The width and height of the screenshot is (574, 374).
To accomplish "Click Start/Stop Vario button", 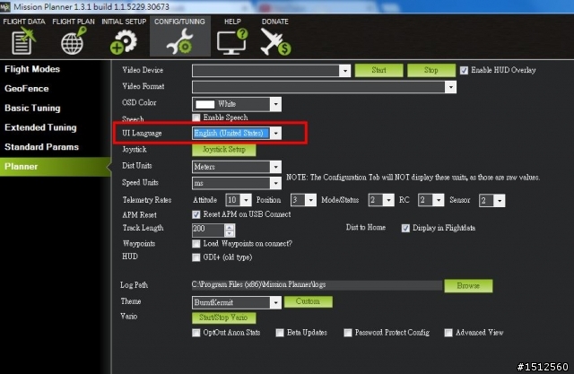I will click(x=223, y=317).
